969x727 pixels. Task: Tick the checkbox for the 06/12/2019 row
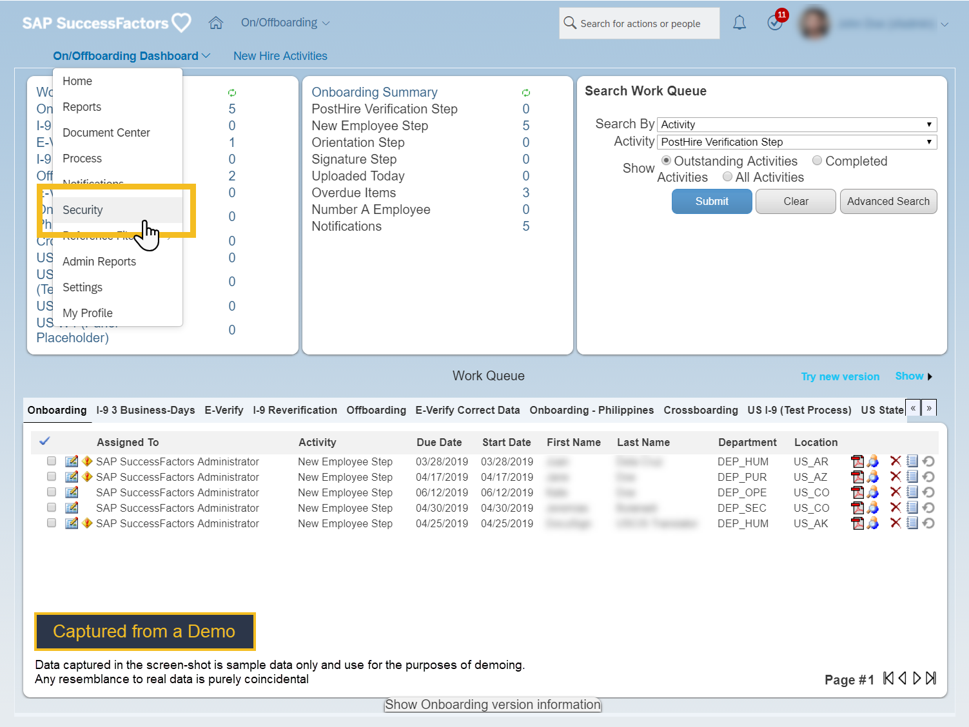pos(52,492)
